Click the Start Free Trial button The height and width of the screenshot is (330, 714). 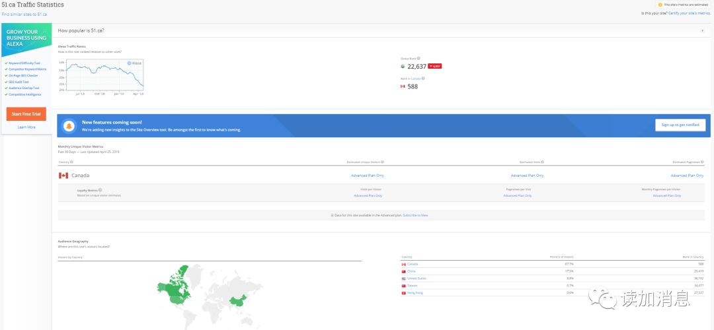26,114
